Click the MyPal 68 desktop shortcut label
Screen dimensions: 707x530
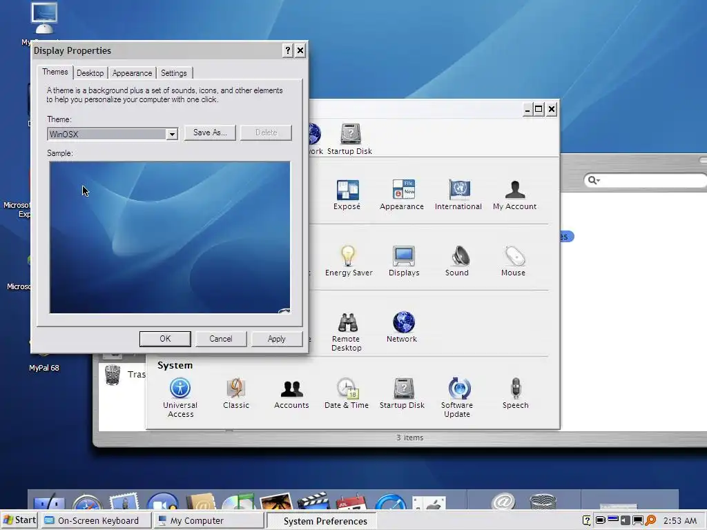44,368
